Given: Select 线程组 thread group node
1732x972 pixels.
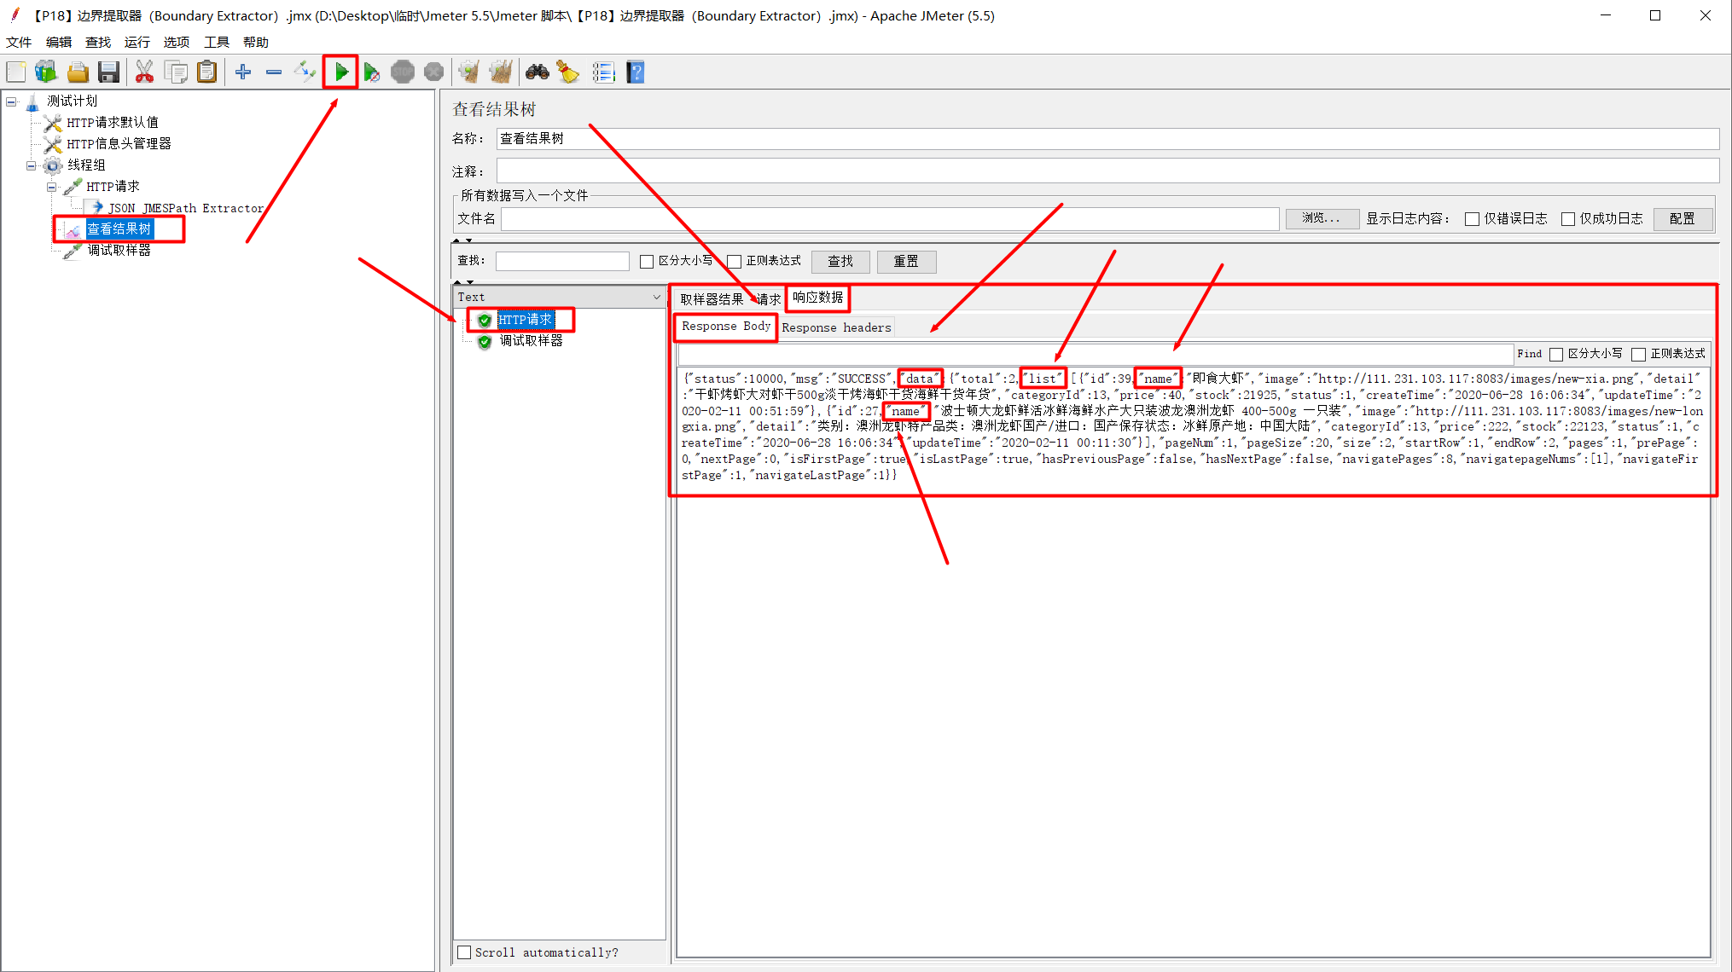Looking at the screenshot, I should point(86,165).
